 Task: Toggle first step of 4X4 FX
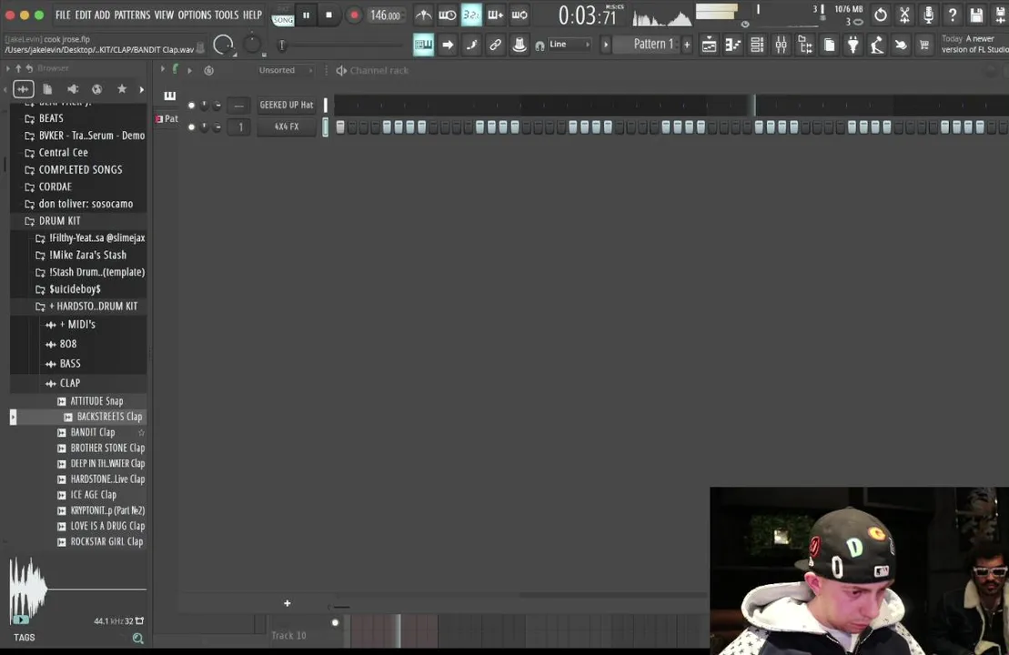[340, 127]
